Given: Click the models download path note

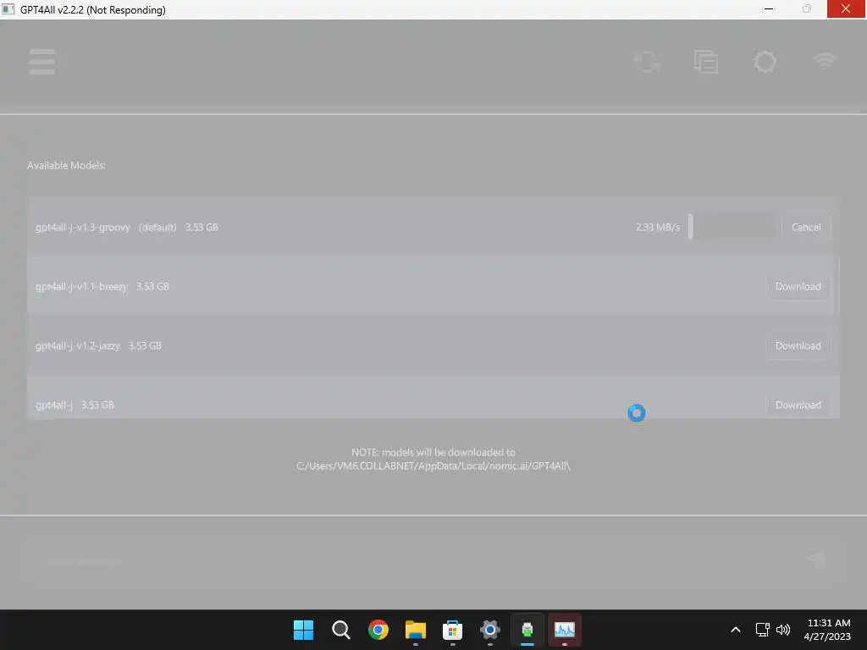Looking at the screenshot, I should 433,459.
